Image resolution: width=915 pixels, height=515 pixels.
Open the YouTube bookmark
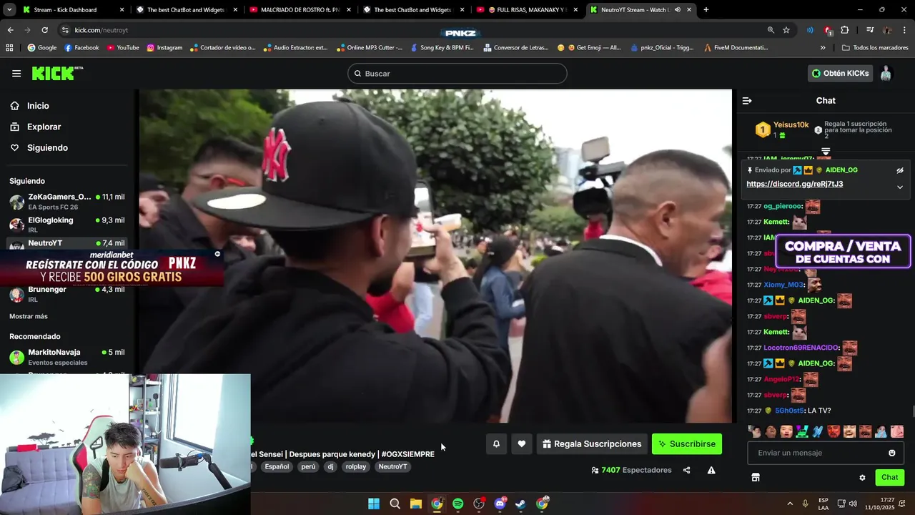coord(123,48)
